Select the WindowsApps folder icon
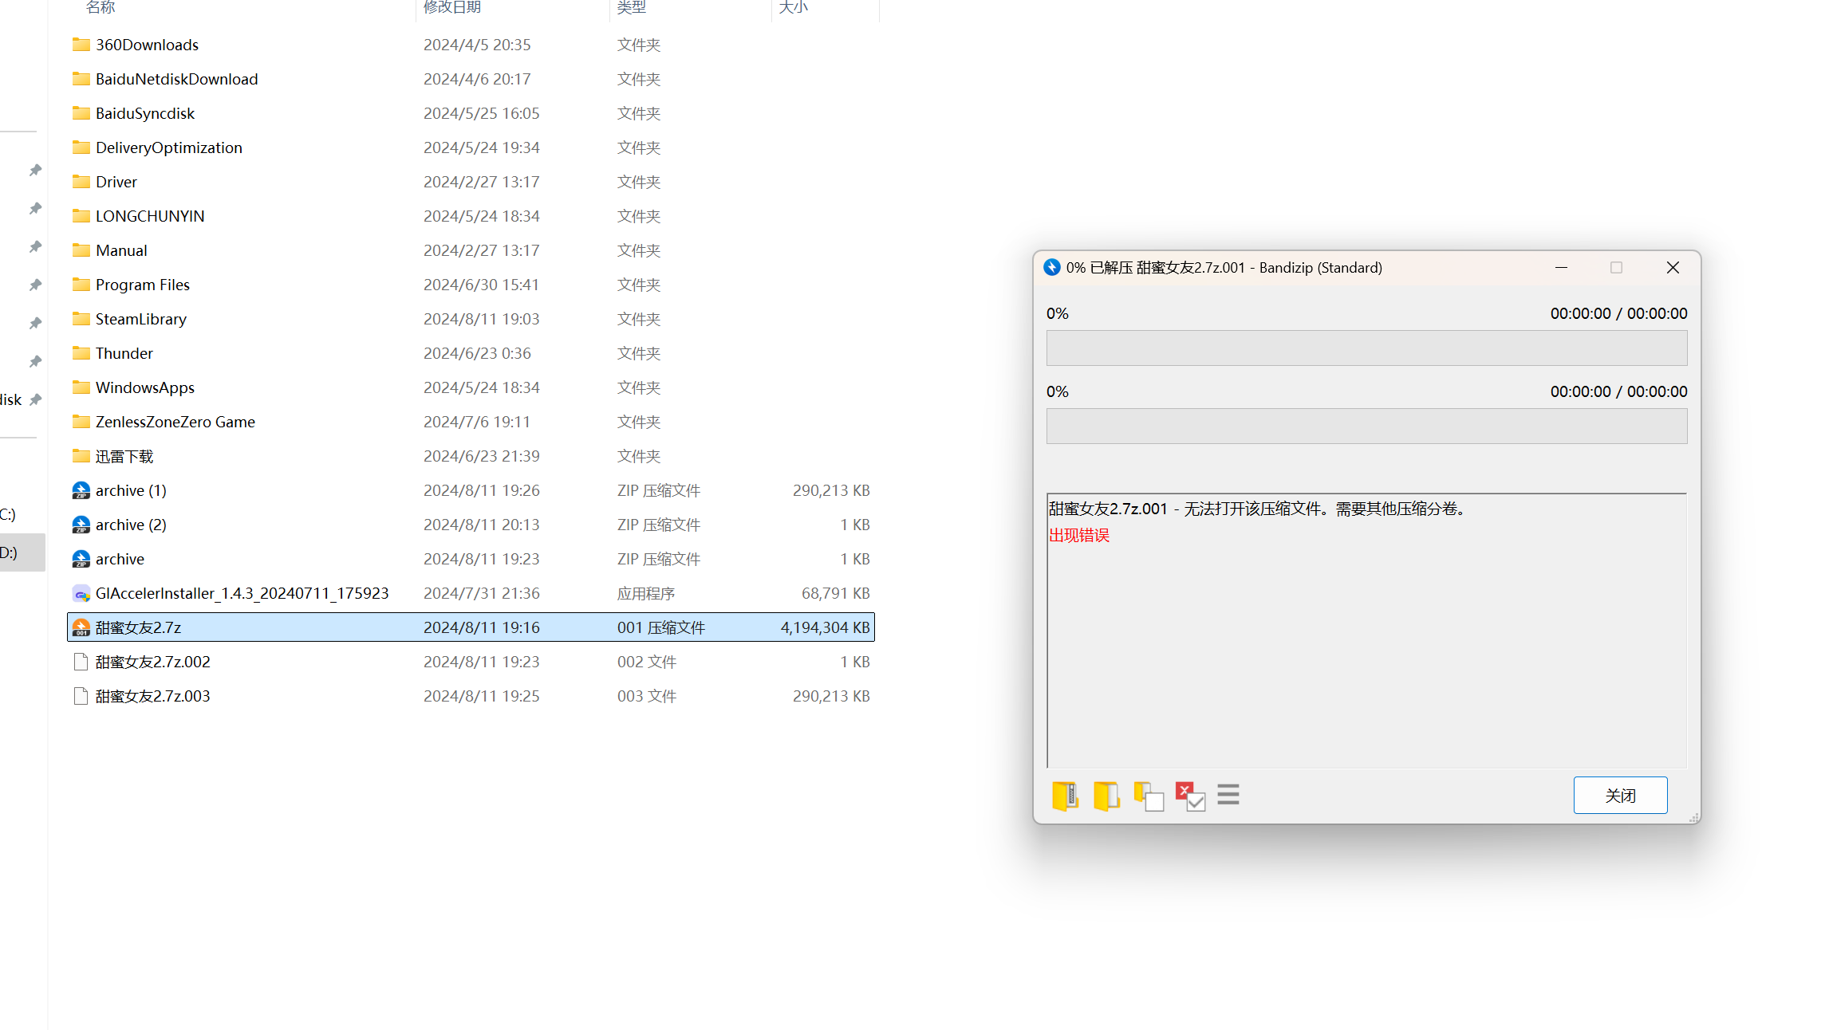The height and width of the screenshot is (1030, 1825). pos(81,387)
